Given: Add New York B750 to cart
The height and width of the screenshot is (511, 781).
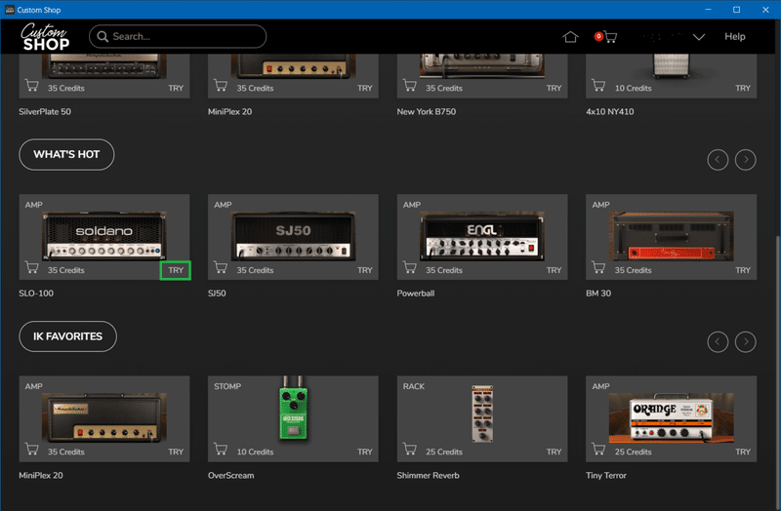Looking at the screenshot, I should tap(410, 86).
